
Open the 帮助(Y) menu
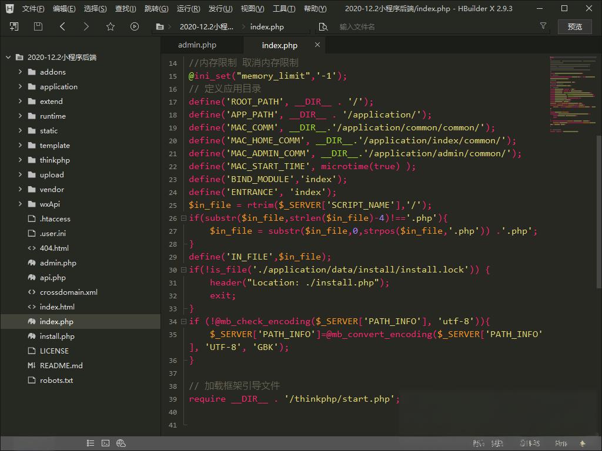[315, 8]
